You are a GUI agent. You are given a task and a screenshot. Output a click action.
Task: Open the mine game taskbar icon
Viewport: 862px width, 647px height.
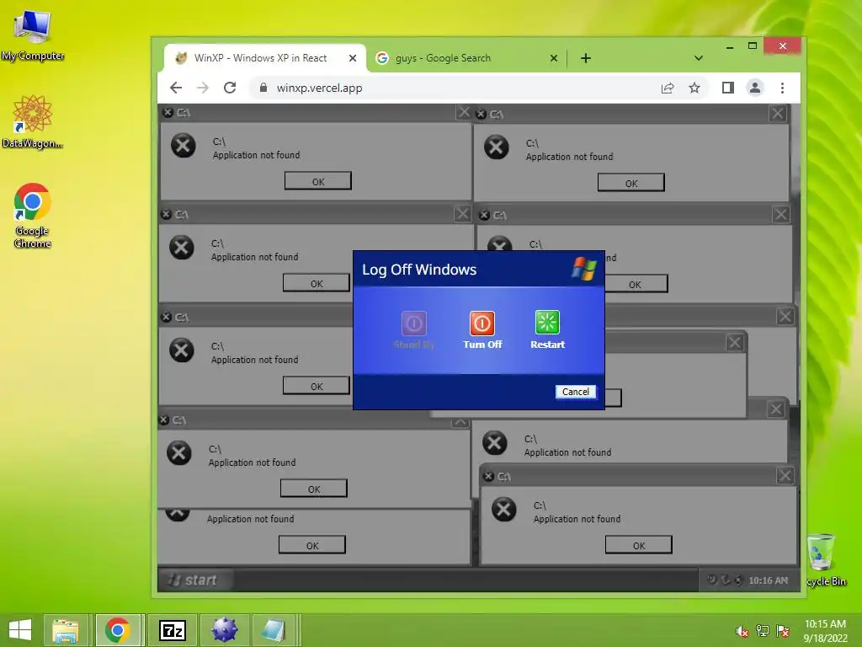point(224,630)
